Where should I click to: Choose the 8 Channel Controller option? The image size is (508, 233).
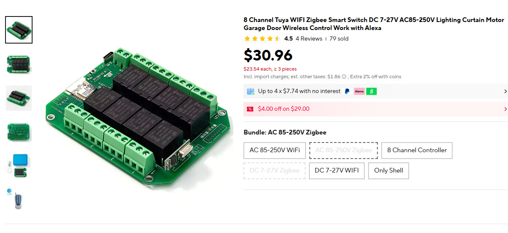417,150
